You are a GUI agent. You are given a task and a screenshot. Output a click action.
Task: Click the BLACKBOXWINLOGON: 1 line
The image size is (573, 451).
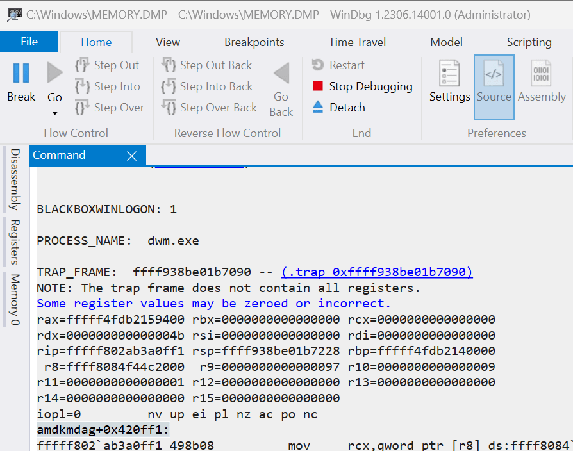106,209
